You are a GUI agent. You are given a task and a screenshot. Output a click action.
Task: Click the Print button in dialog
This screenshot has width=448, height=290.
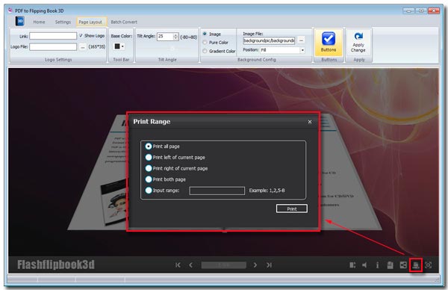(x=292, y=209)
